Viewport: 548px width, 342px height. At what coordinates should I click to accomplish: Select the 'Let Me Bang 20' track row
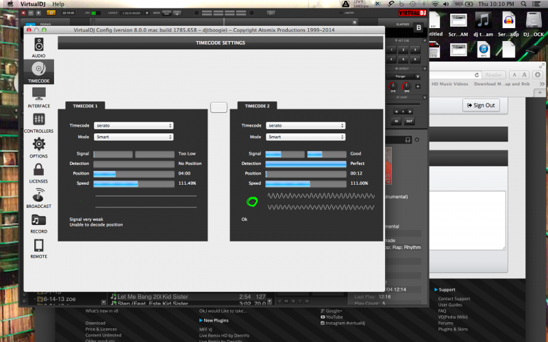point(188,297)
